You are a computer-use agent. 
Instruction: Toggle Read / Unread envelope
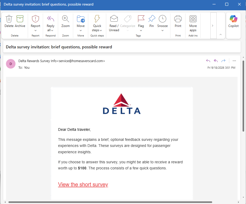pos(114,19)
